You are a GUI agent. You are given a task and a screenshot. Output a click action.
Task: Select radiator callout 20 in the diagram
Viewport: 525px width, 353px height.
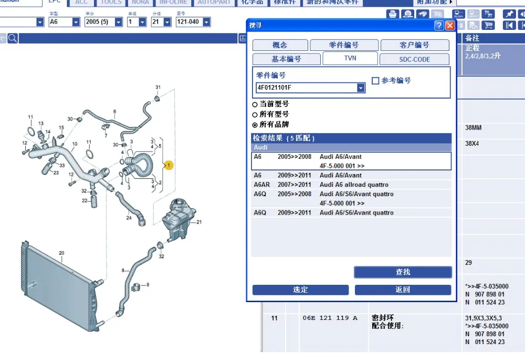(61, 253)
